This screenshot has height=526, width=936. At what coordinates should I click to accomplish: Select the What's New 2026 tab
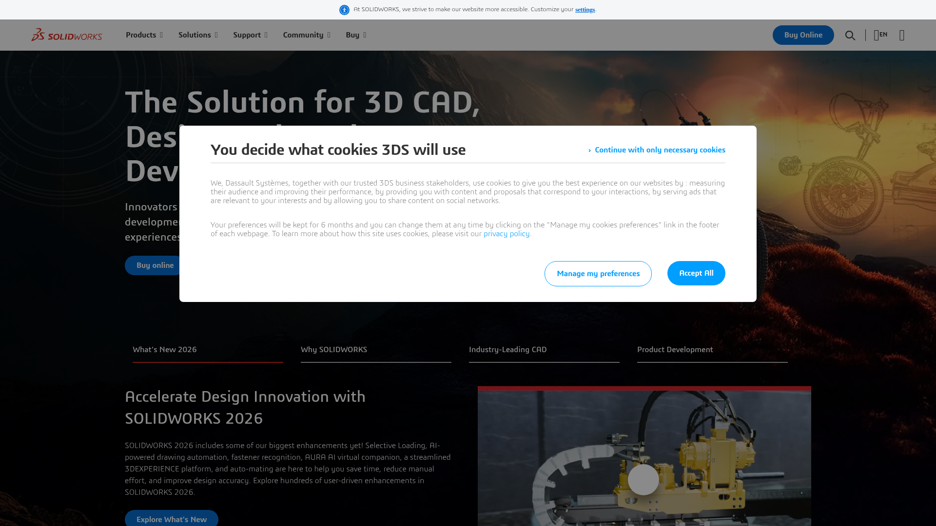(164, 349)
